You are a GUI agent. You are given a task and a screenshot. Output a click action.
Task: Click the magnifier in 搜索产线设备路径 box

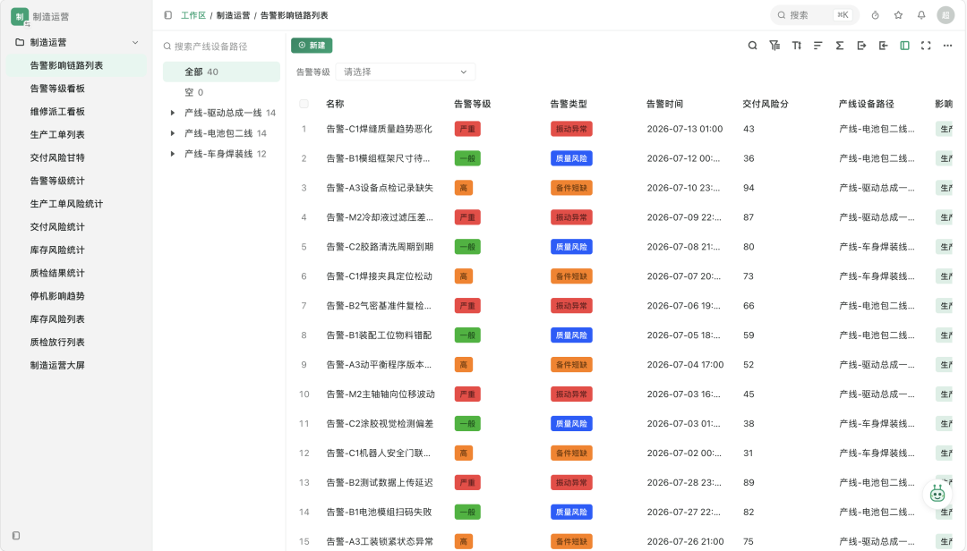point(167,47)
